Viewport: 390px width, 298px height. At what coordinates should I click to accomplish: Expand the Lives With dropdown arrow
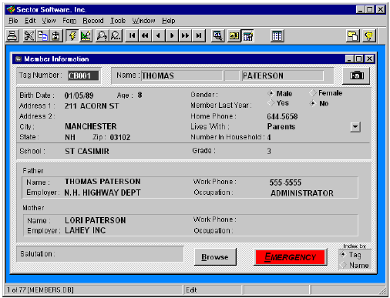click(355, 127)
